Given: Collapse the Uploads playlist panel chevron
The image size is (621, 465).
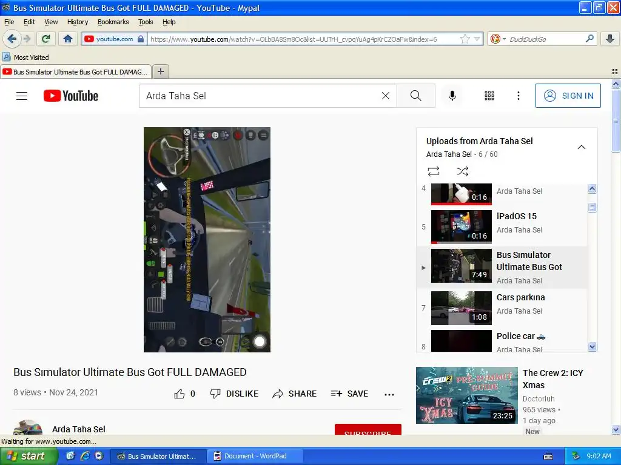Looking at the screenshot, I should (581, 147).
